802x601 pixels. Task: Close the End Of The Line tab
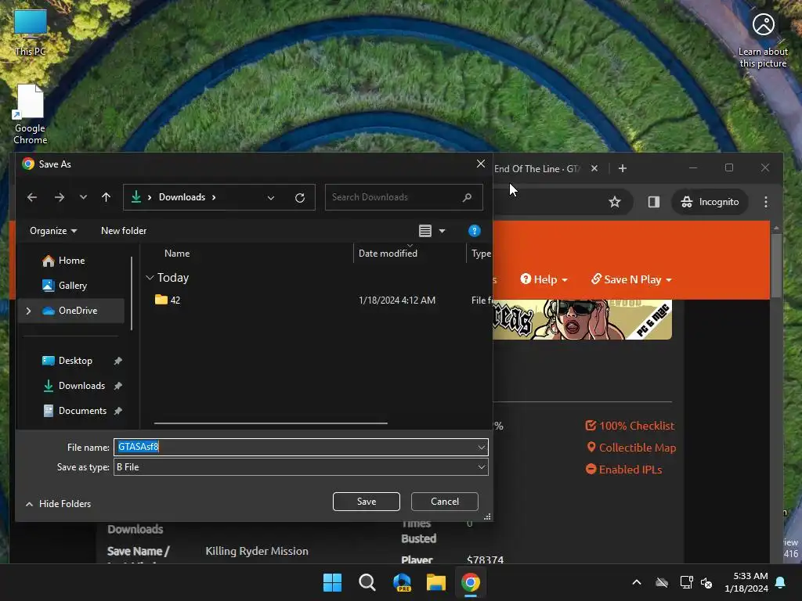594,168
